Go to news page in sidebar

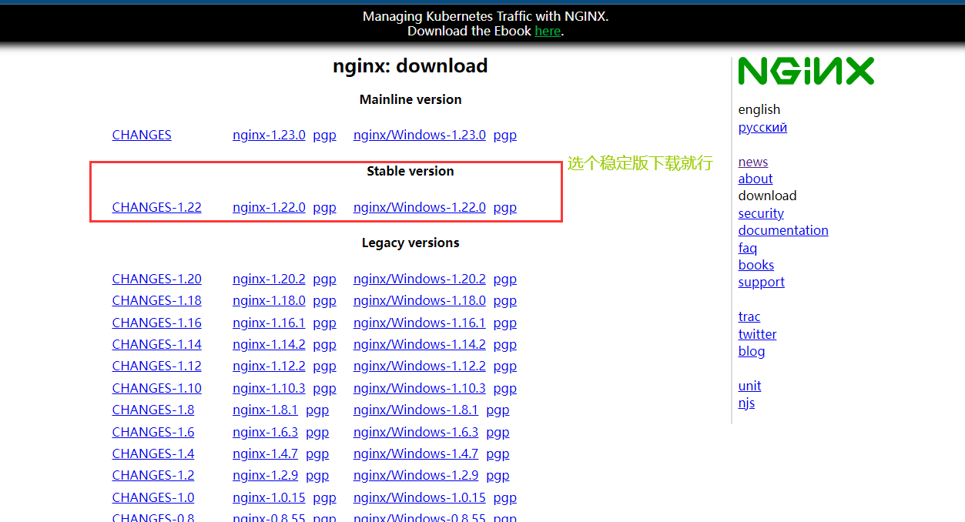tap(753, 162)
